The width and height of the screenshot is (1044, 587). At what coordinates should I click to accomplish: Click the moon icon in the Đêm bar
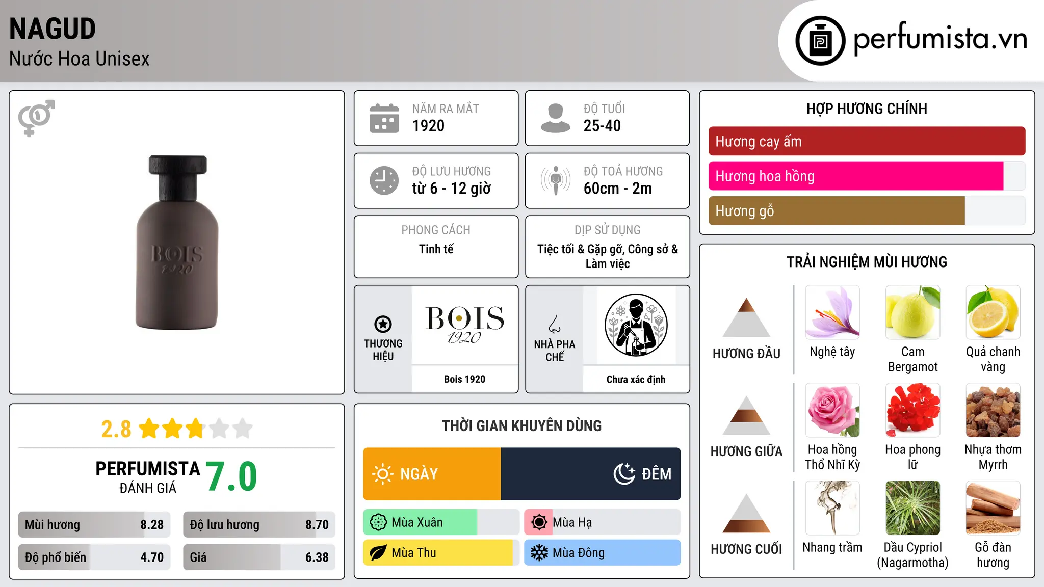click(624, 473)
